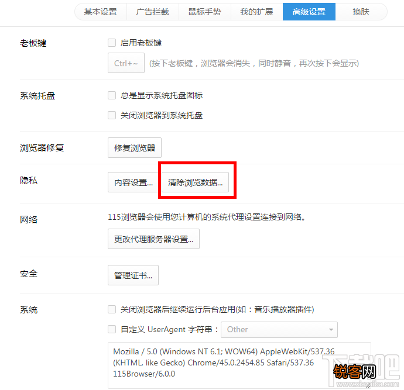Click the 网络 section label

pos(29,219)
